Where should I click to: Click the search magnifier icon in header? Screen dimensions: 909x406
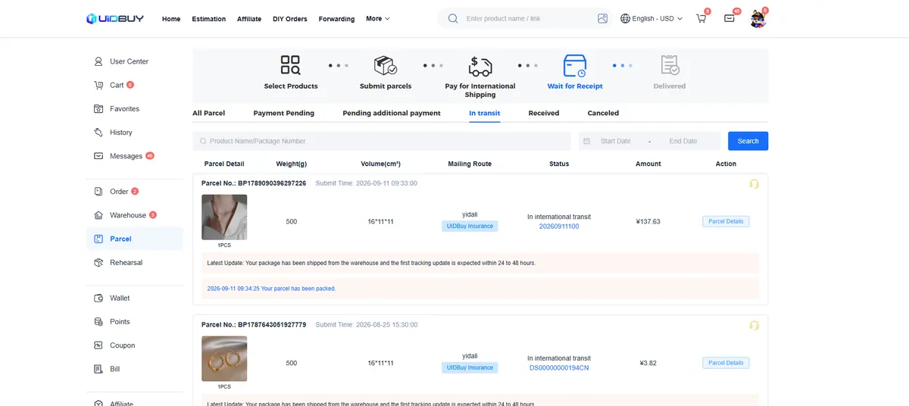click(x=453, y=18)
